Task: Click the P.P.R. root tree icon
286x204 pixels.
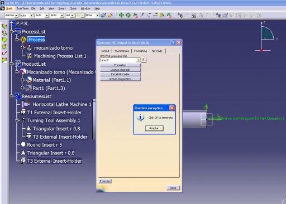Action: pyautogui.click(x=12, y=23)
